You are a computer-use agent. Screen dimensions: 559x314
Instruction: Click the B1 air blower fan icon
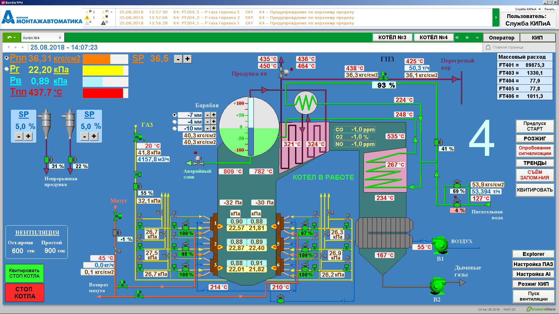pos(440,245)
